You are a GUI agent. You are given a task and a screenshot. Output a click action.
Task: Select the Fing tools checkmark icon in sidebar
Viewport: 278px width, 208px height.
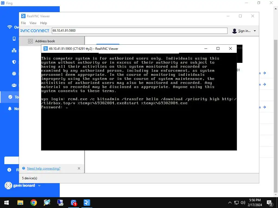coord(10,97)
